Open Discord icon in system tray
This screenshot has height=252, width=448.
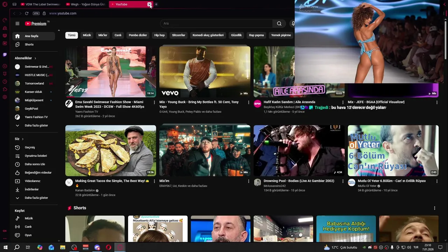point(370,247)
